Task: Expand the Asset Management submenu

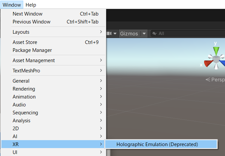Action: (x=53, y=60)
